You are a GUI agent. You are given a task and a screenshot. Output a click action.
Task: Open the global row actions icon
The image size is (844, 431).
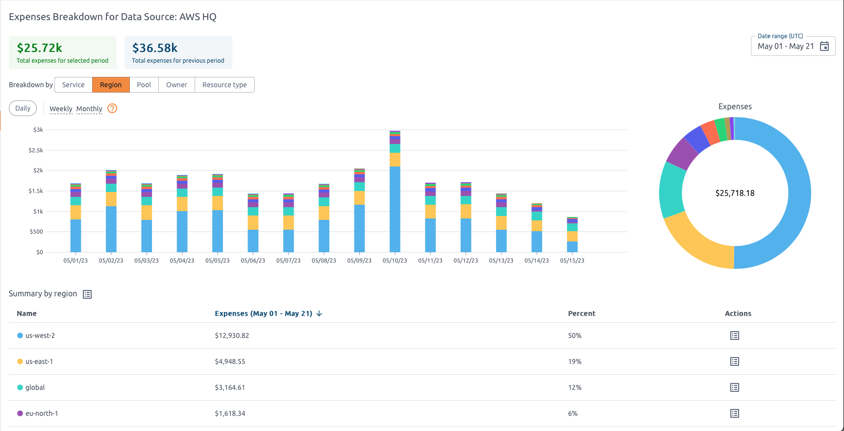pos(734,387)
